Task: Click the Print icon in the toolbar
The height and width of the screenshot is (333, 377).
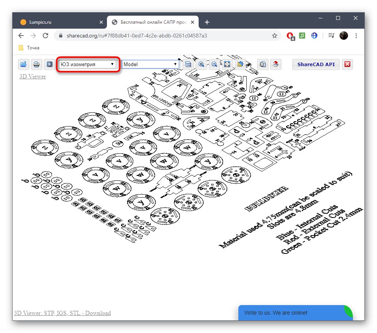Action: coord(37,64)
